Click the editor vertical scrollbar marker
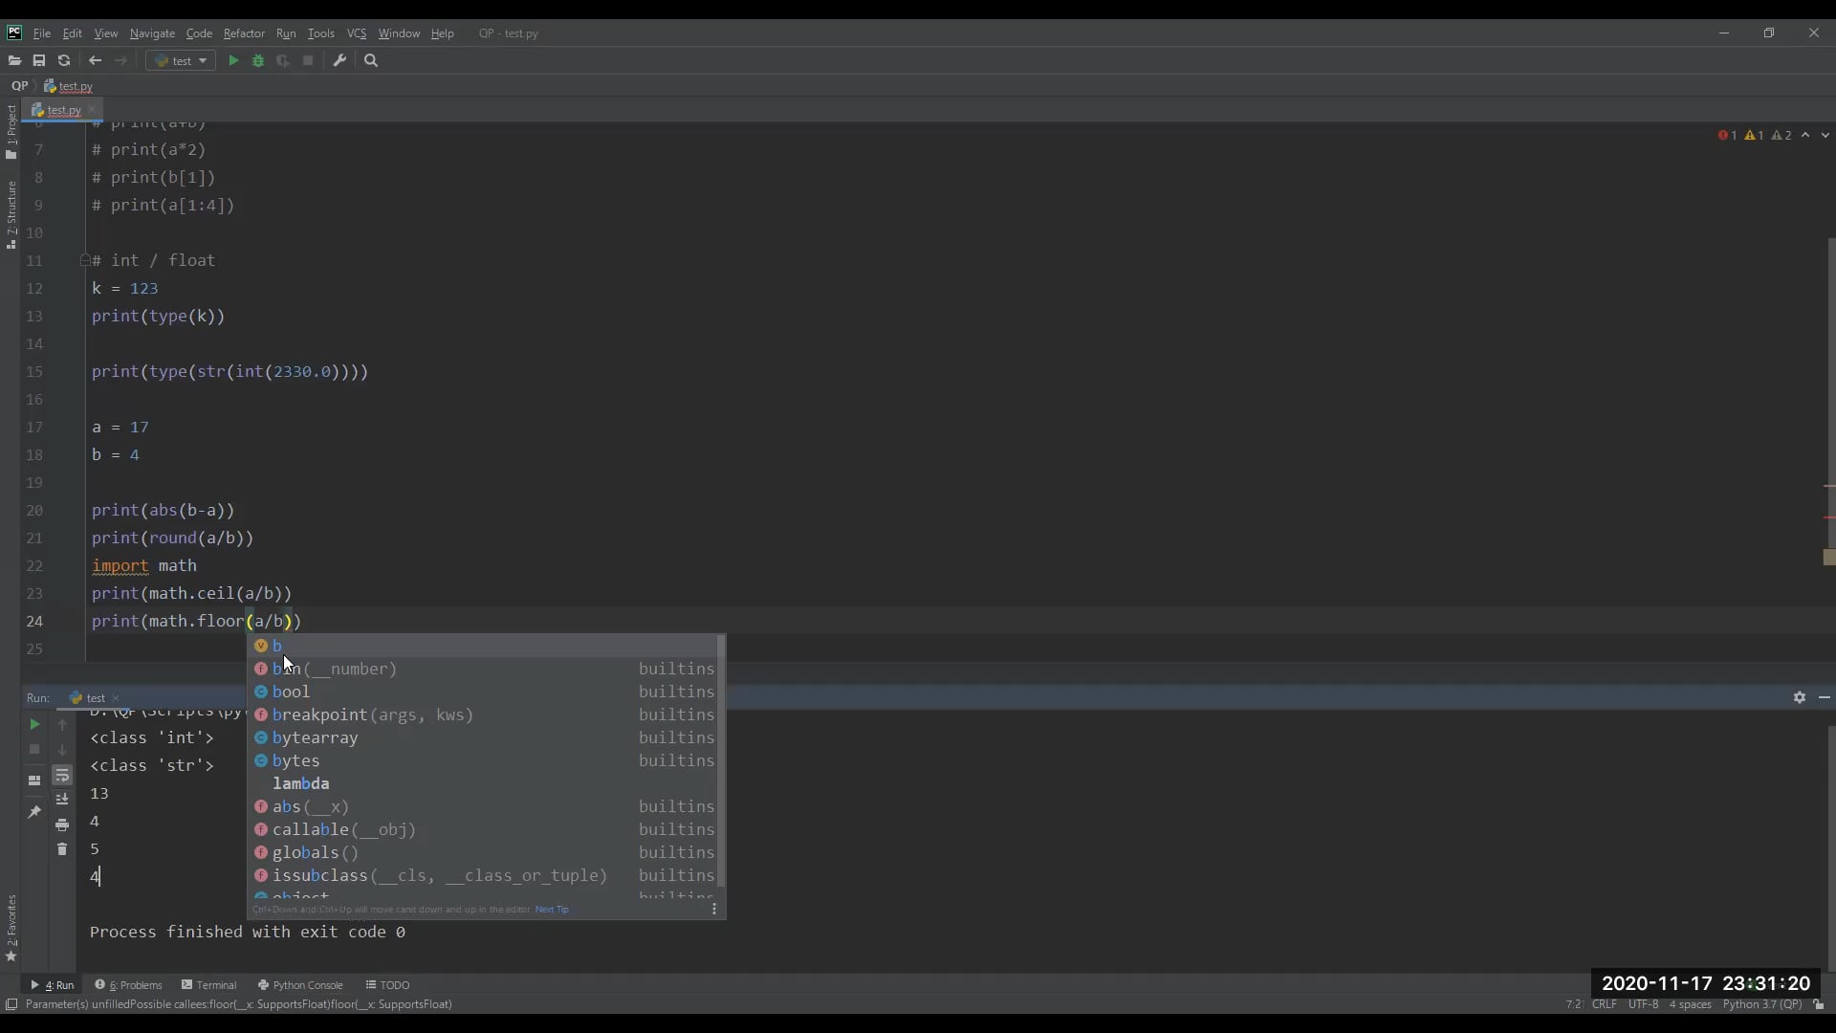1836x1033 pixels. point(1829,557)
